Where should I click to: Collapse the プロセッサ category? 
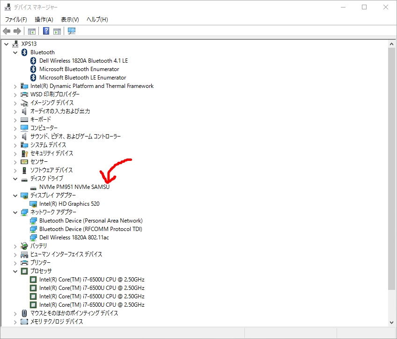click(15, 271)
